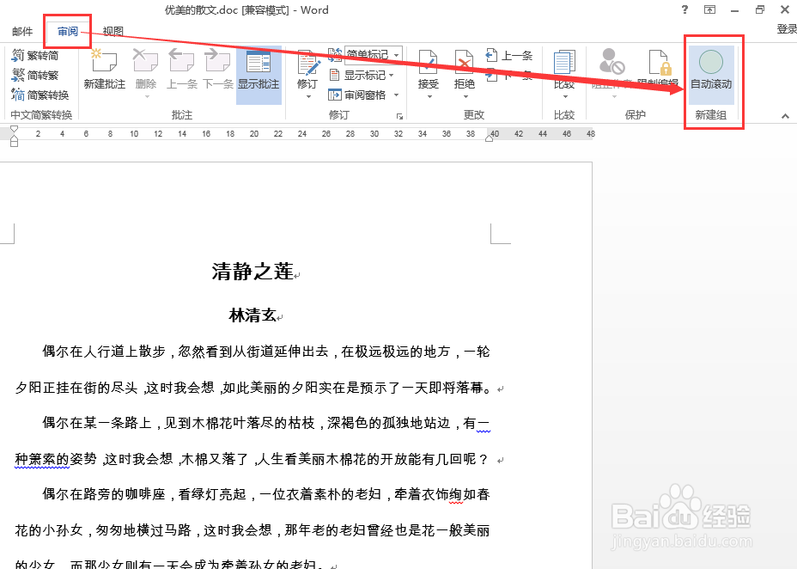Click the restrict editing lock icon
Viewport: 797px width, 569px height.
pyautogui.click(x=660, y=62)
